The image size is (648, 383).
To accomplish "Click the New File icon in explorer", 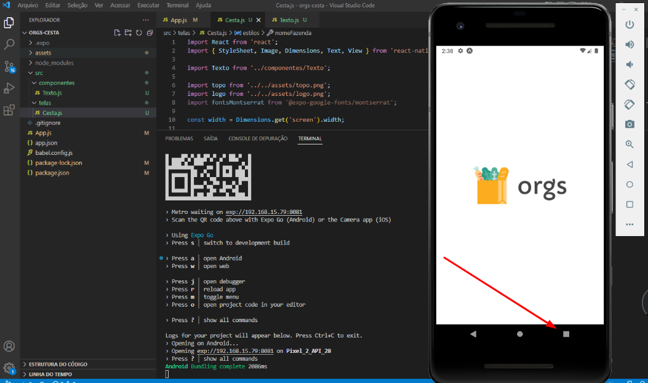I will 118,33.
